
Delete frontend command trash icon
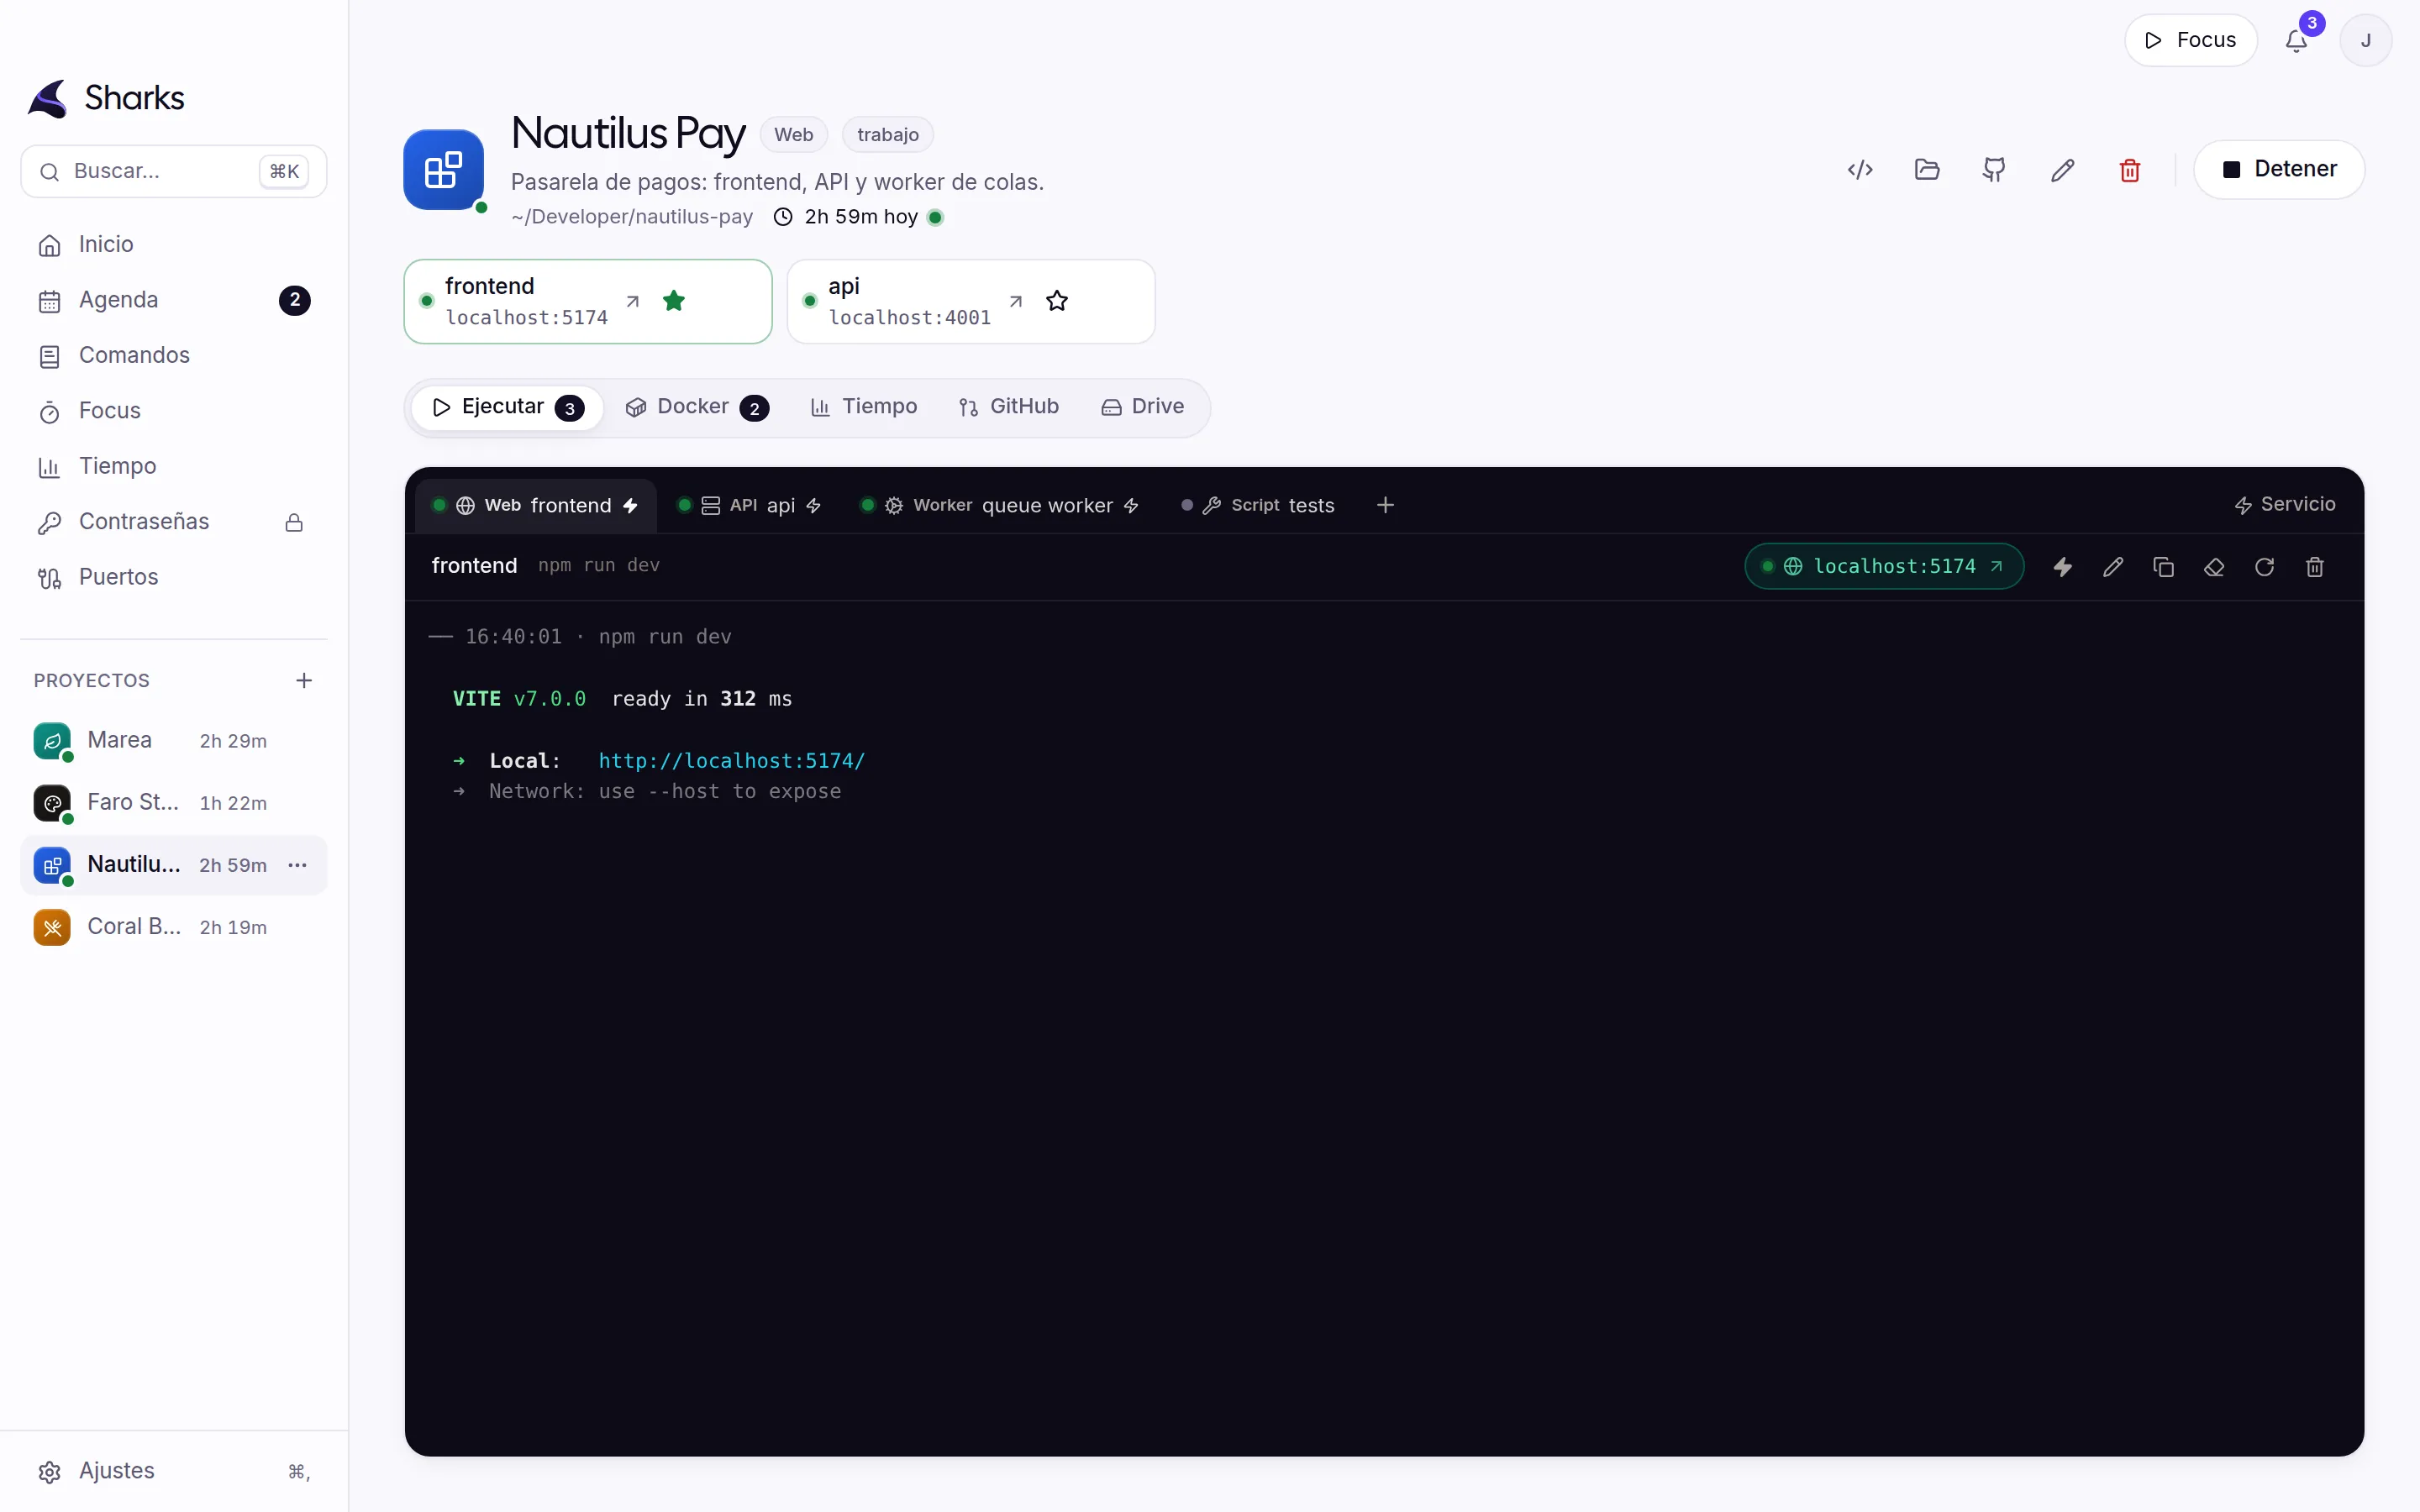click(x=2315, y=567)
